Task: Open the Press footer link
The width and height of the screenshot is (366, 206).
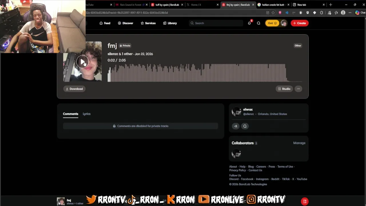Action: [272, 167]
